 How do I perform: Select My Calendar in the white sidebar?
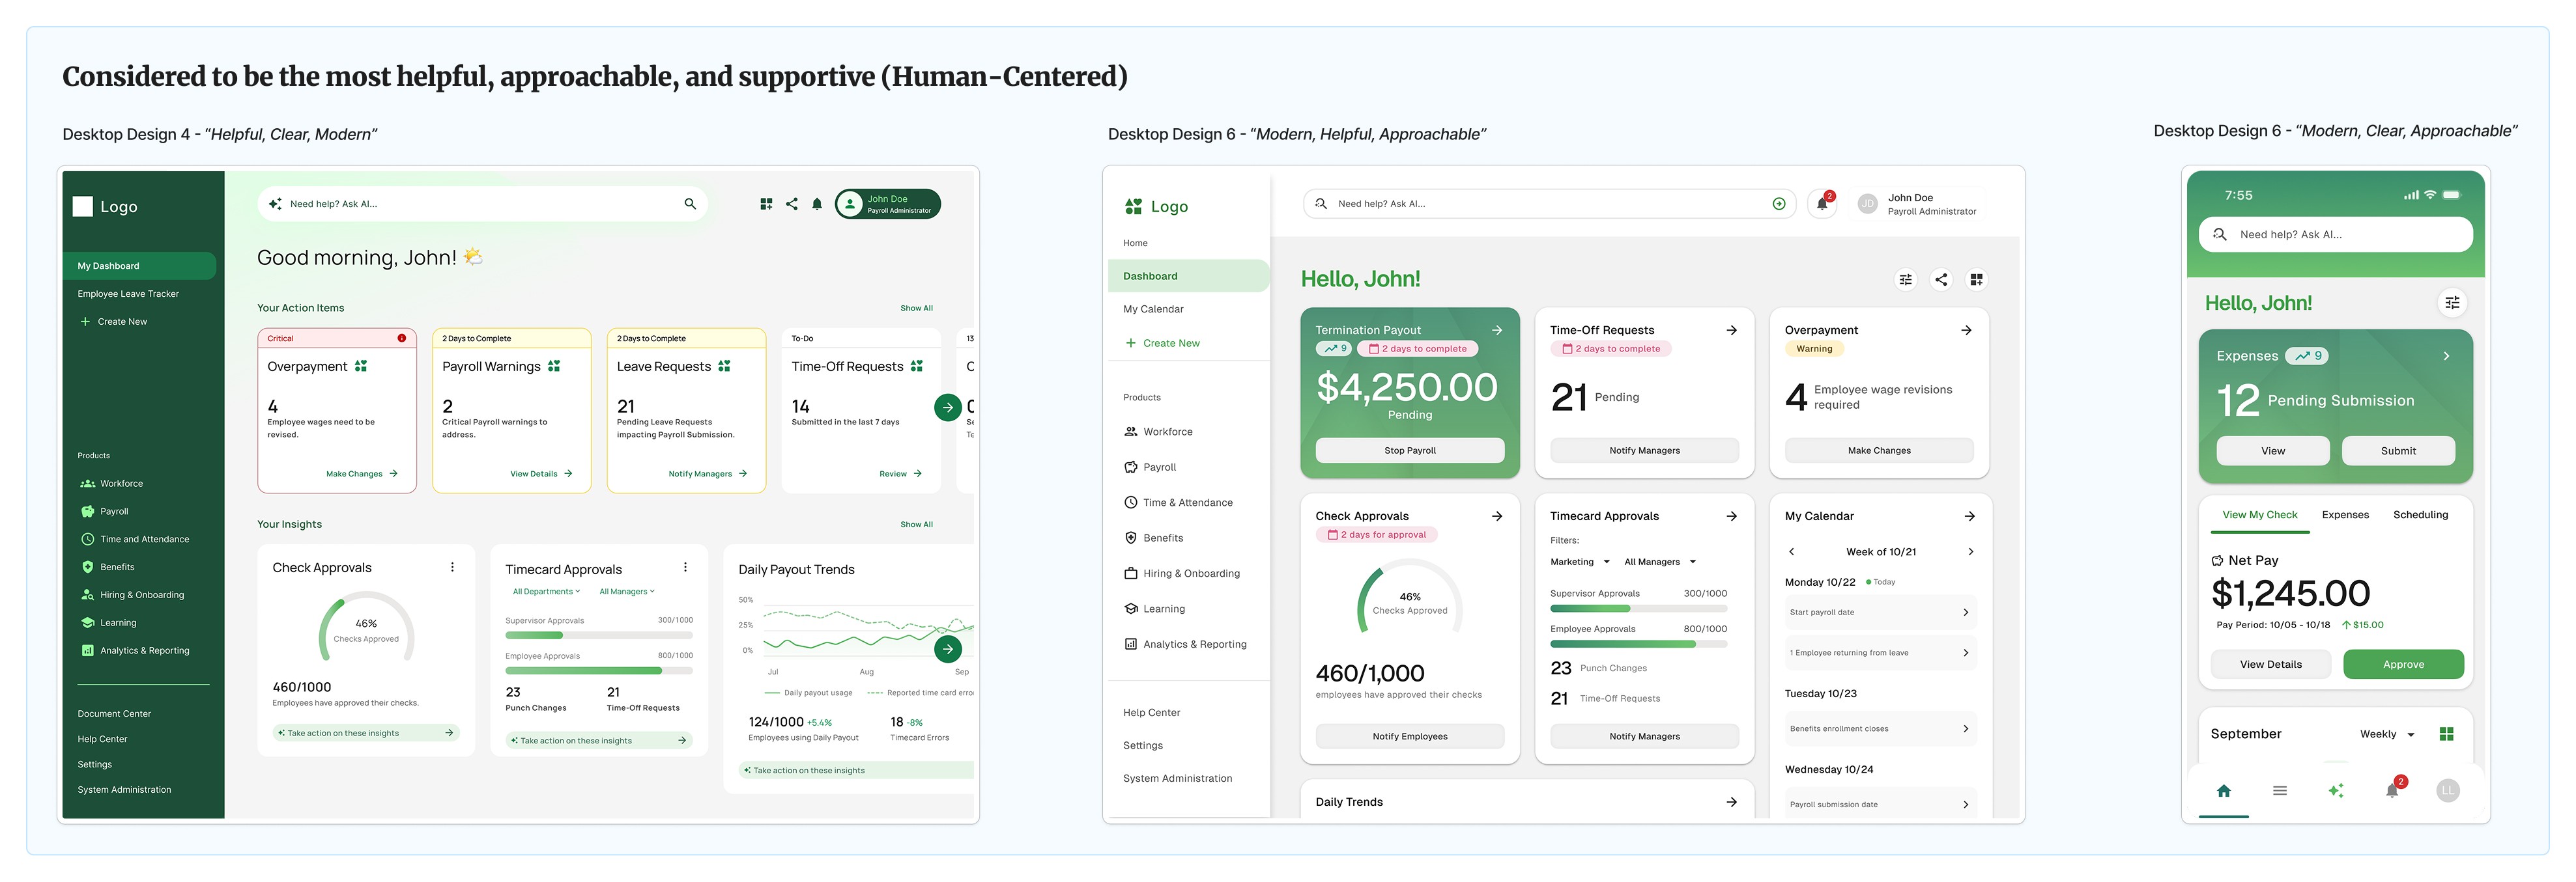click(1153, 310)
